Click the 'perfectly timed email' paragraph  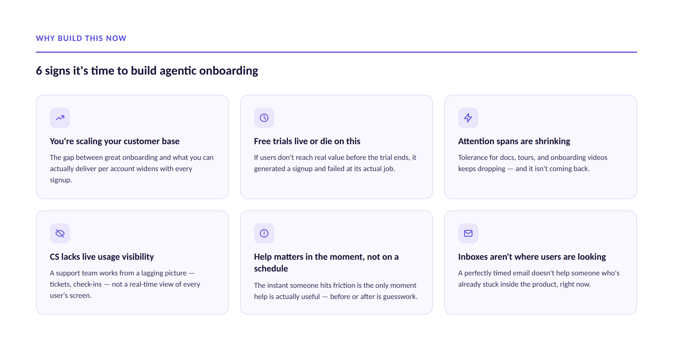[x=539, y=279]
